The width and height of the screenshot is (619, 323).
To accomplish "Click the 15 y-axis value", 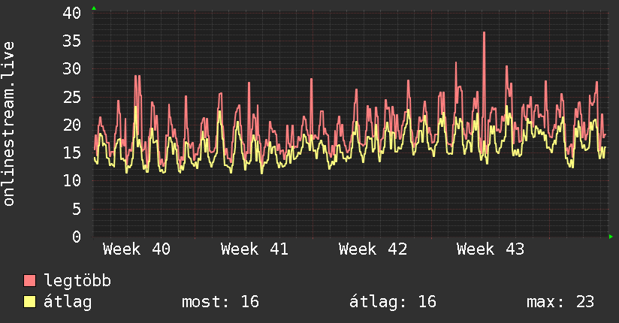I will point(72,152).
